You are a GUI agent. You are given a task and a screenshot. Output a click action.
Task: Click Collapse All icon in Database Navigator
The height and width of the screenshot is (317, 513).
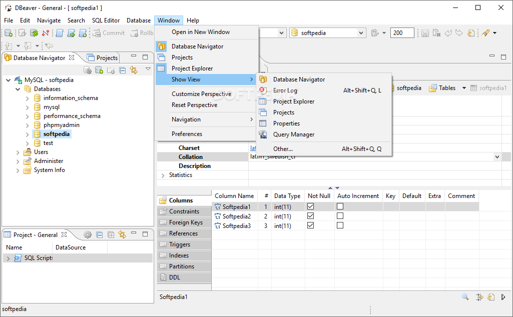[x=122, y=70]
